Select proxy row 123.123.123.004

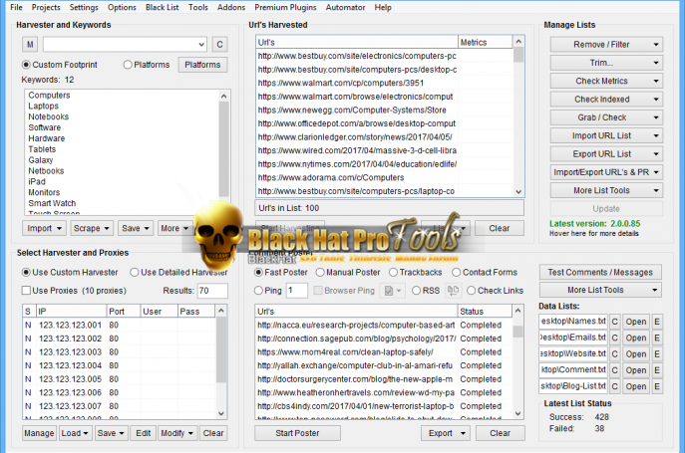click(119, 365)
